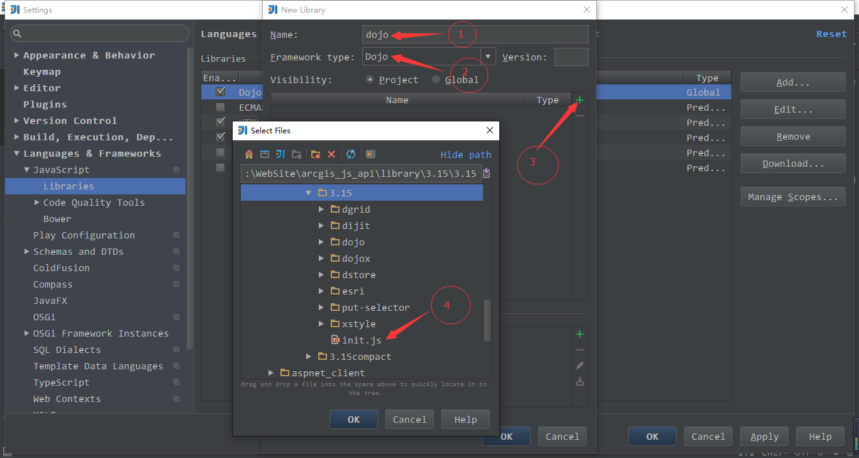Click Apply in the Settings window
859x458 pixels.
pyautogui.click(x=765, y=437)
